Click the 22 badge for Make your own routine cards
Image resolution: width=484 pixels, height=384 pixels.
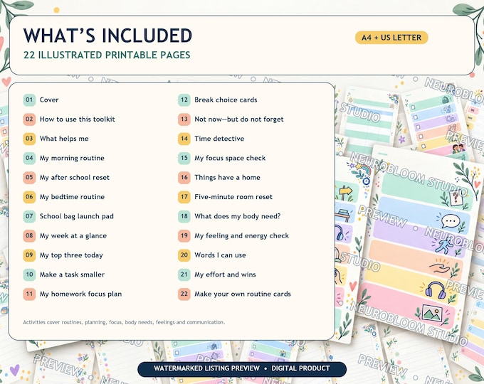(184, 294)
